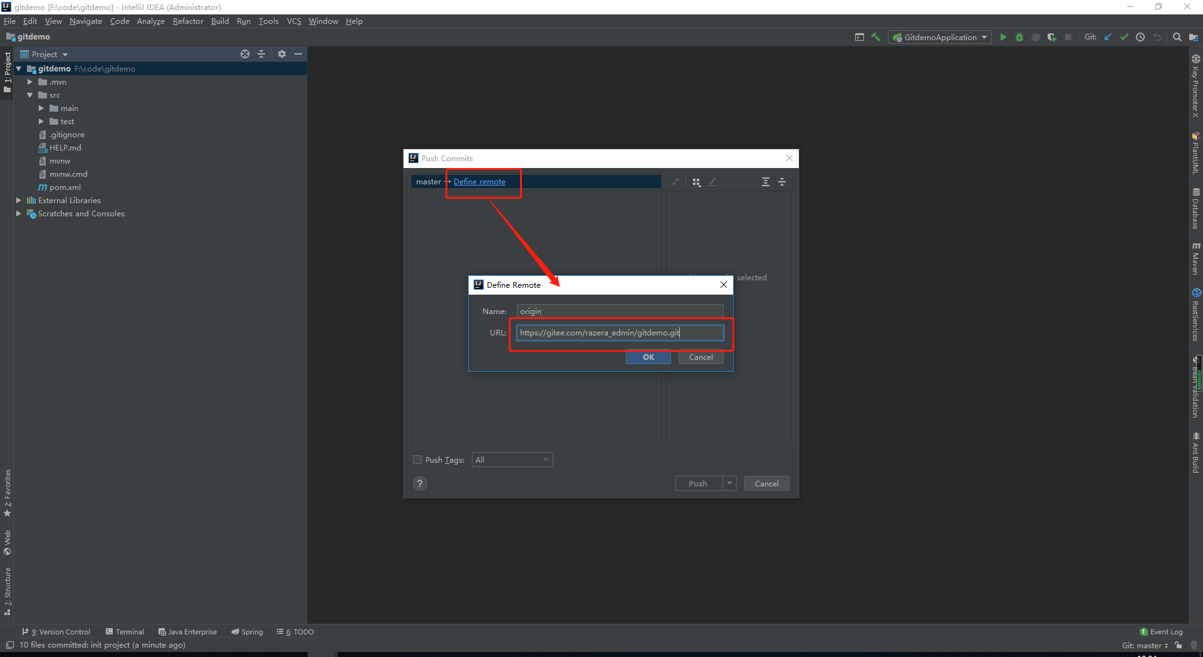Open the GitdemoApplication run configuration dropdown

[940, 37]
